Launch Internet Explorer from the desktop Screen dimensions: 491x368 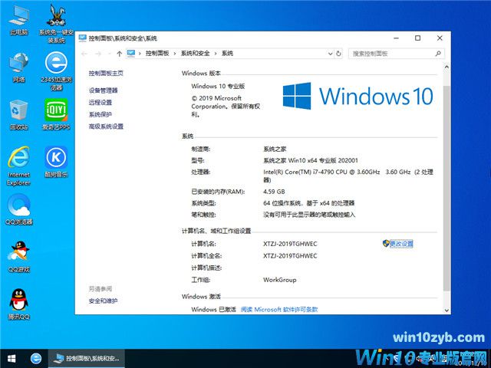point(18,166)
